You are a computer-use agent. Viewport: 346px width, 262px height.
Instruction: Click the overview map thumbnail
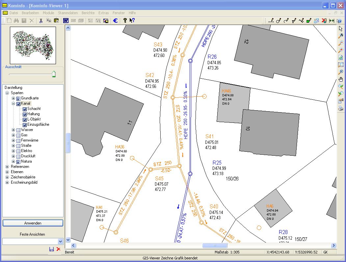point(32,45)
